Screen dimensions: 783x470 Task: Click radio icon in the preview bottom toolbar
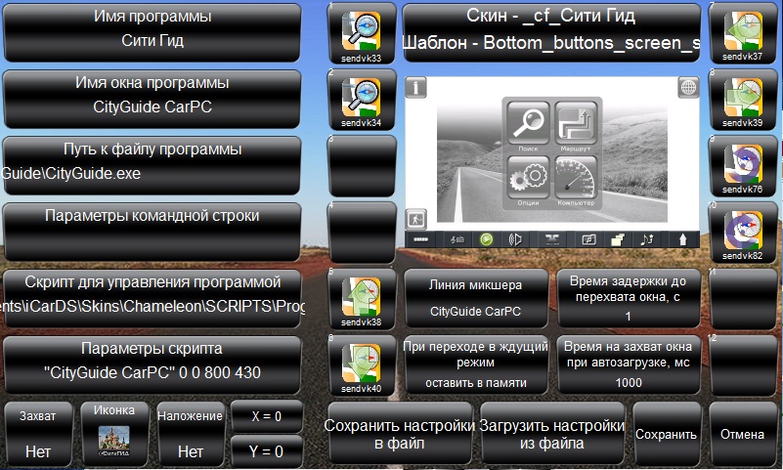[x=457, y=240]
